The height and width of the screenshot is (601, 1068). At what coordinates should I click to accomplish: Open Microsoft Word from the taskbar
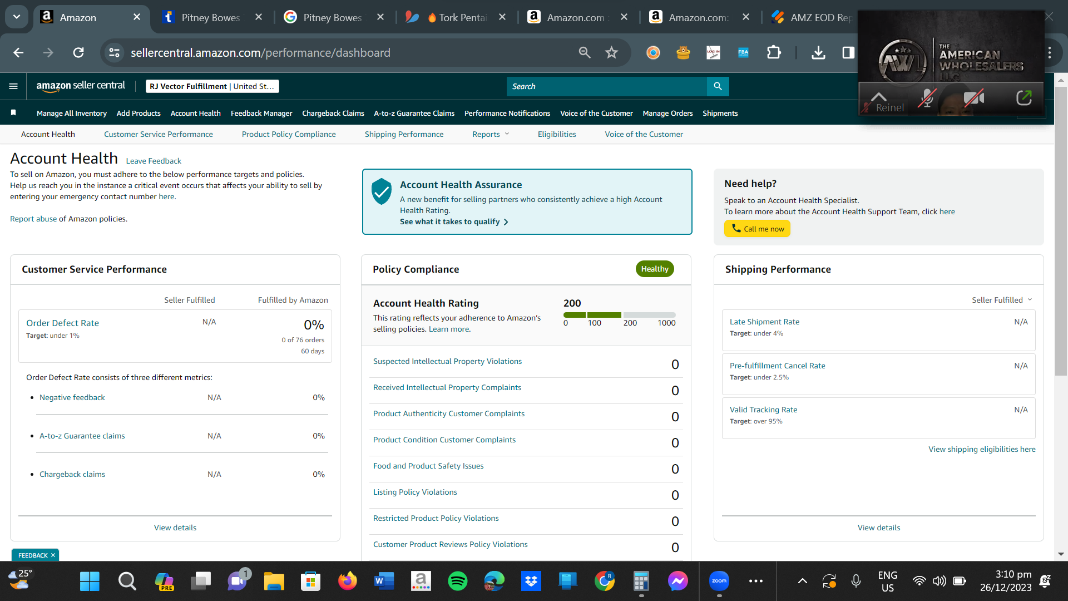[384, 582]
